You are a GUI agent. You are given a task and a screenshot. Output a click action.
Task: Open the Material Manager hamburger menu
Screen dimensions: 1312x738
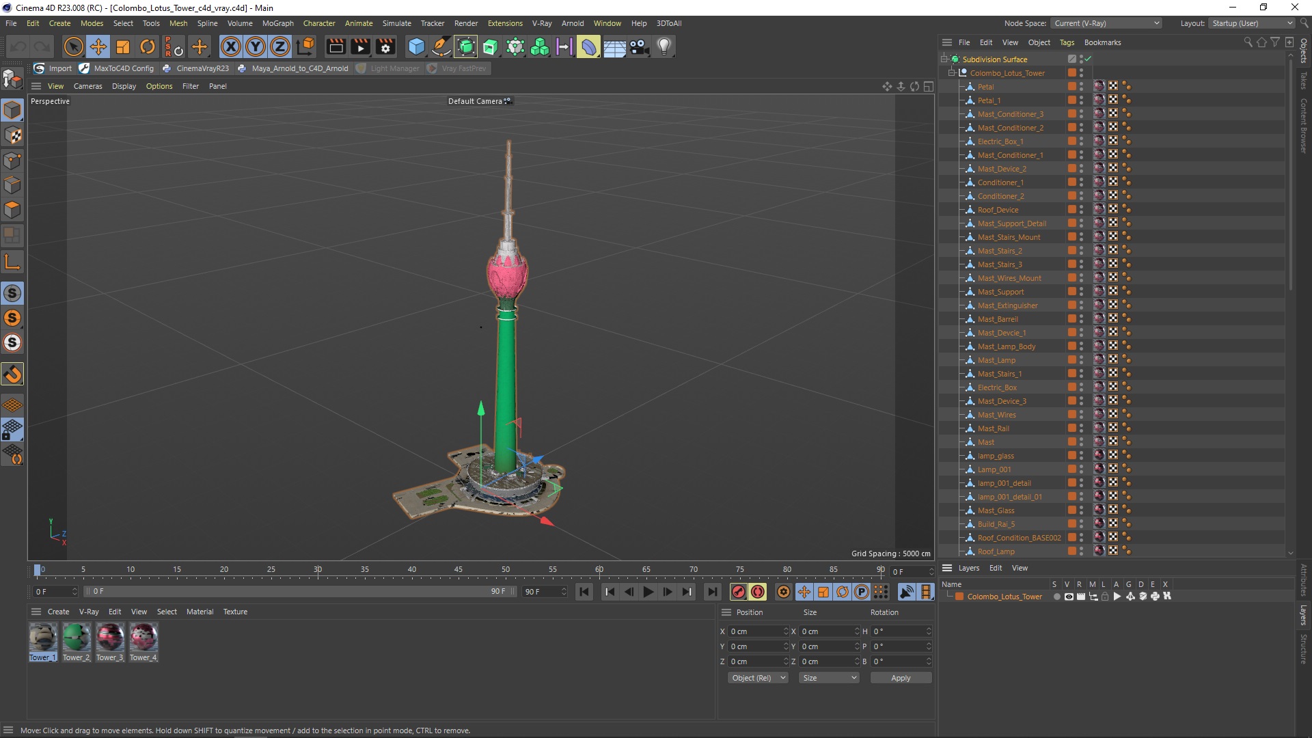[36, 612]
